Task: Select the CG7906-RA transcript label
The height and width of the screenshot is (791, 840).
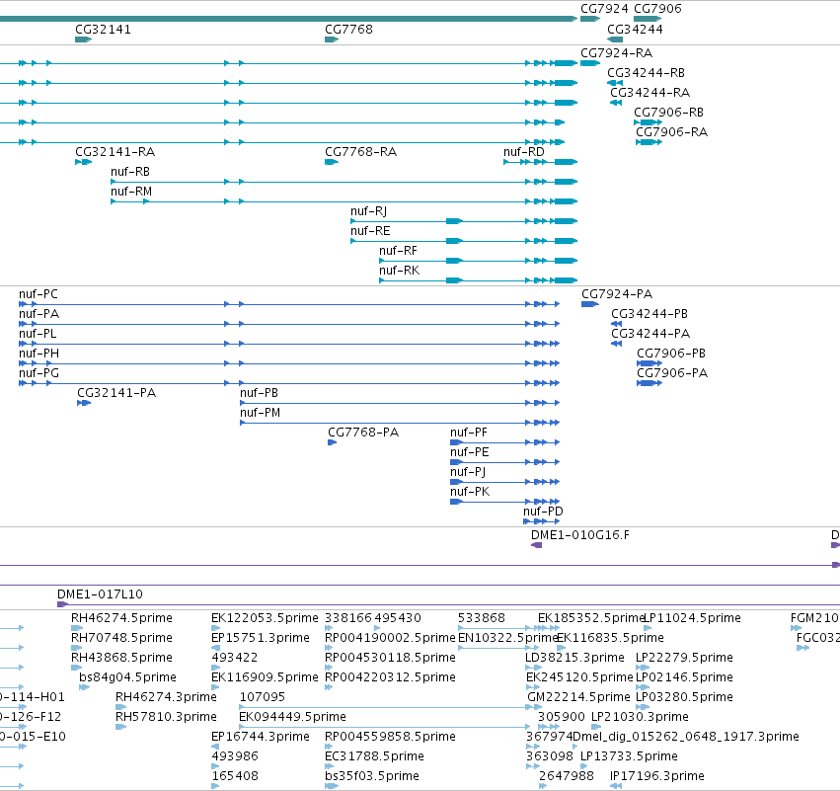Action: pyautogui.click(x=672, y=132)
